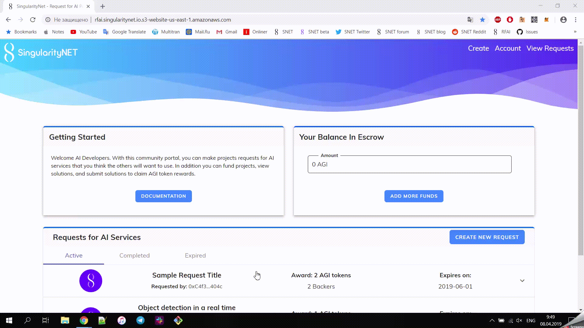This screenshot has width=584, height=328.
Task: Open the GitHub Issues bookmark
Action: click(x=527, y=32)
